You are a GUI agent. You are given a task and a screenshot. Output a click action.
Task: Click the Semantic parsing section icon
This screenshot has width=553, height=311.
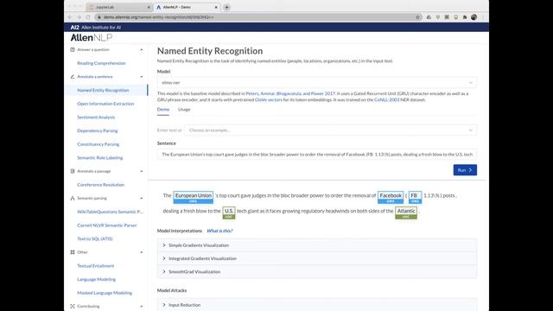tap(73, 198)
